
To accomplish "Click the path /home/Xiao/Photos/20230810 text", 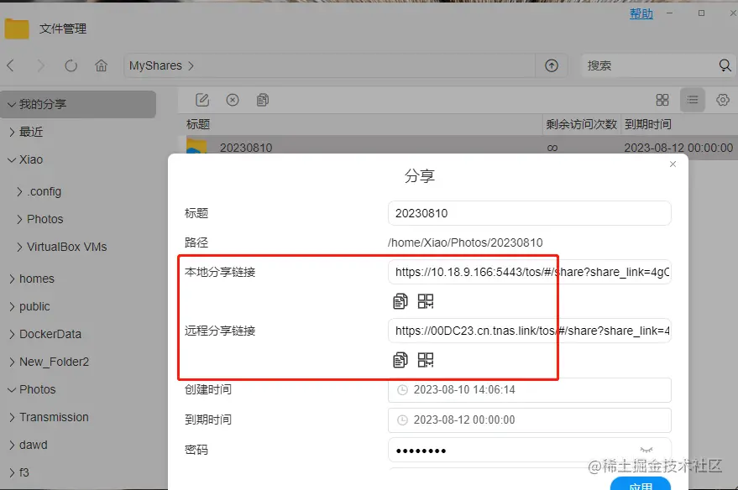I will point(465,242).
